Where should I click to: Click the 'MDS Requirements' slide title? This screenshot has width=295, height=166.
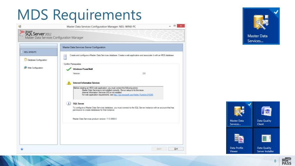pos(80,15)
